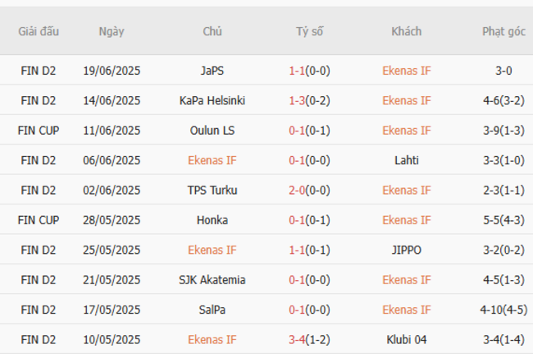
Task: Click the Phạt góc column header
Action: [x=503, y=32]
